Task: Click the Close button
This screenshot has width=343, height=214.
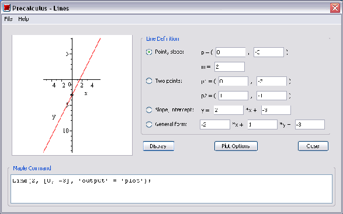Action: (x=313, y=146)
